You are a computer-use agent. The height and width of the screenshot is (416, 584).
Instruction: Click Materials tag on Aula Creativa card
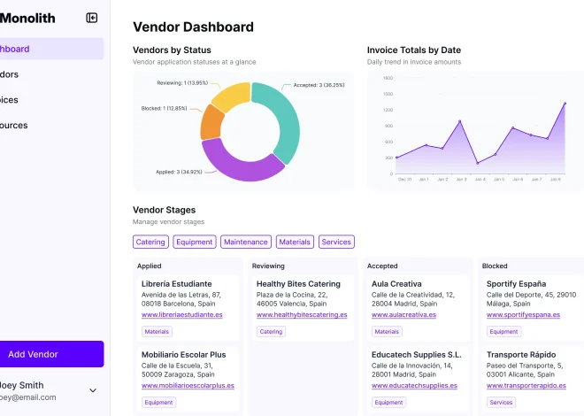pos(387,331)
